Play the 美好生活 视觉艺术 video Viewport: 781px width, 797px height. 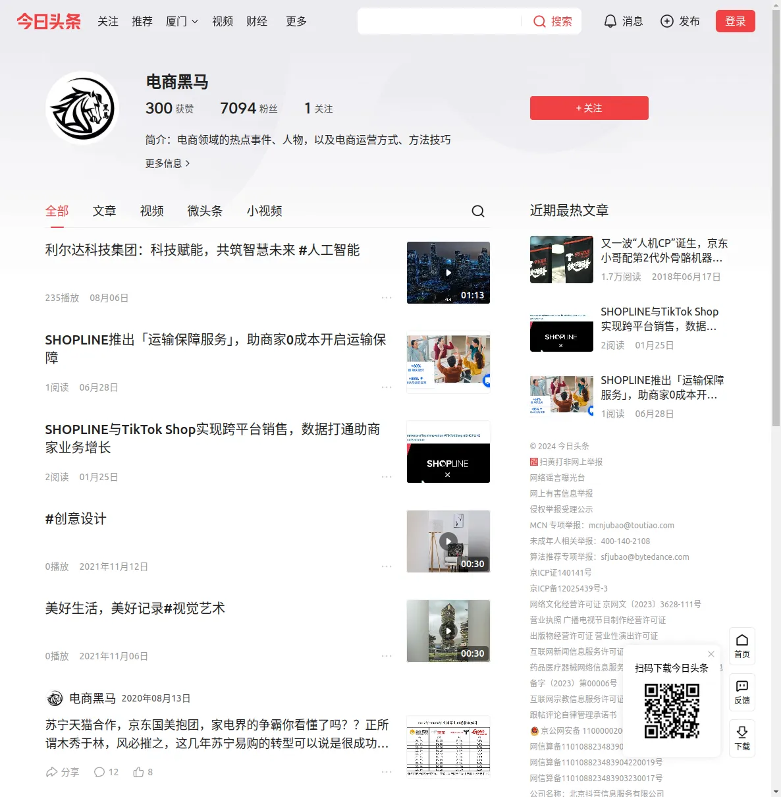point(448,631)
